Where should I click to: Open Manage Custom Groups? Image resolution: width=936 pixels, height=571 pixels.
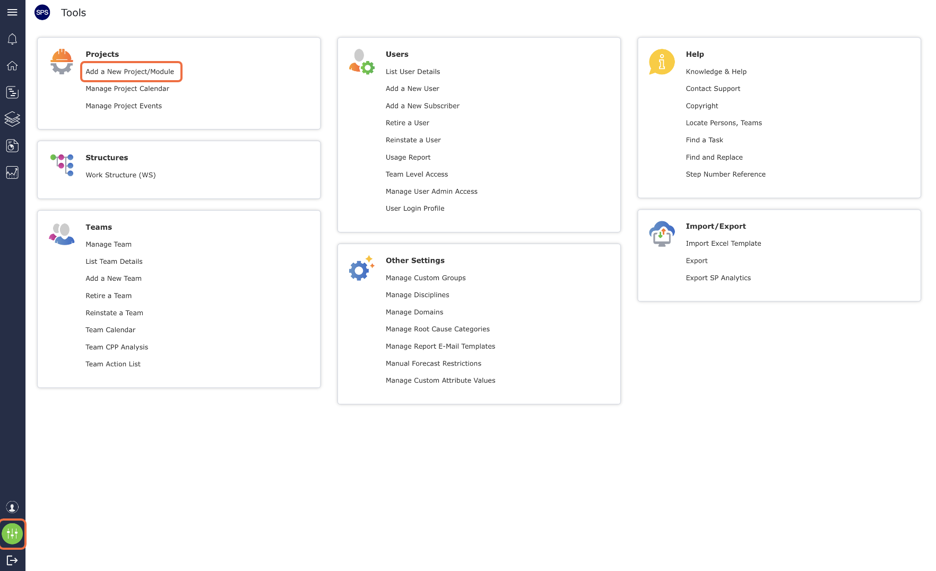[x=426, y=278]
